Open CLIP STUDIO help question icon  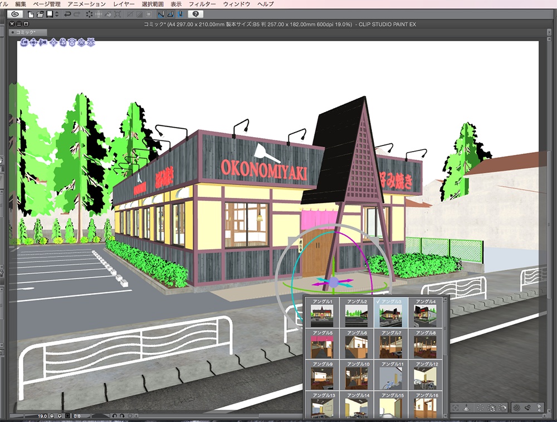pos(196,14)
